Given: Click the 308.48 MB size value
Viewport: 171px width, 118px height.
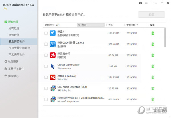Looking at the screenshot, I should tap(114, 44).
